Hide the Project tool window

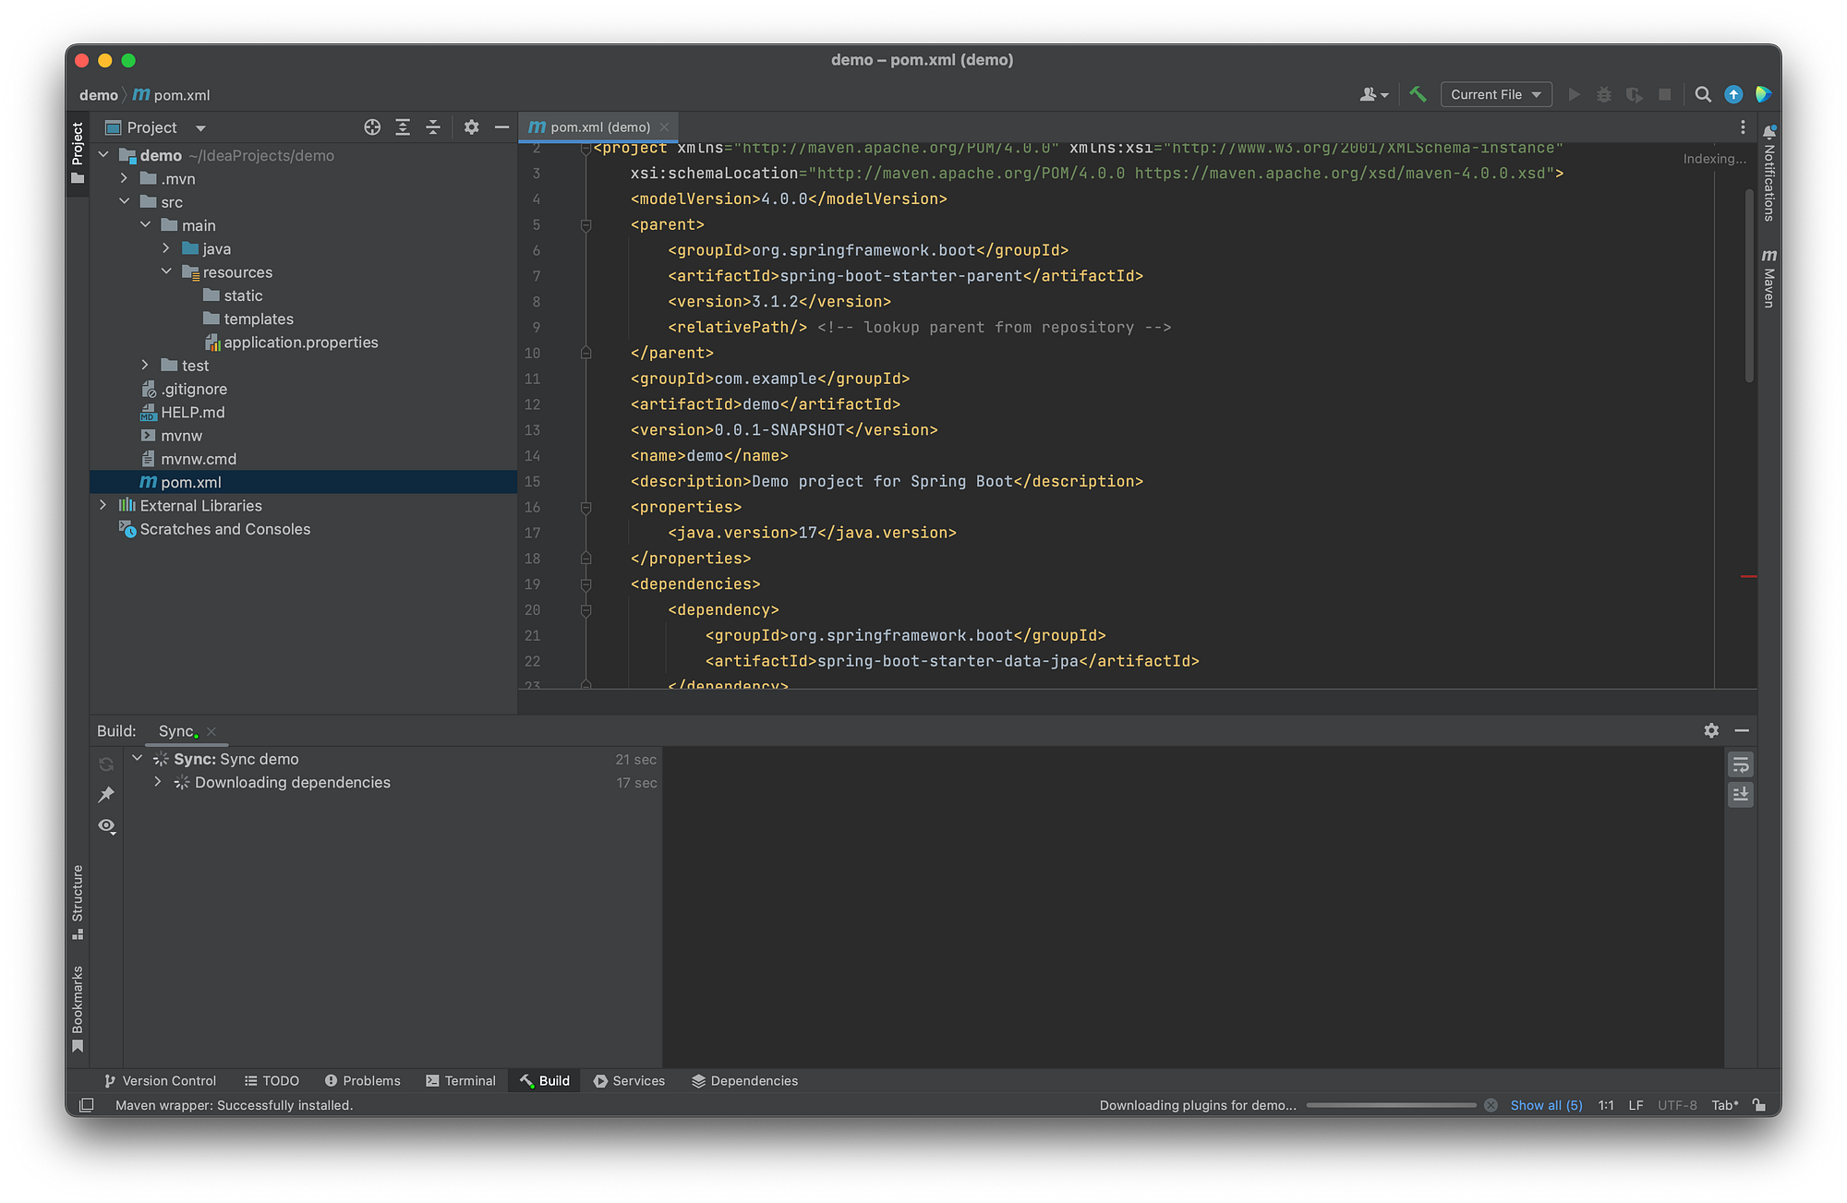coord(501,127)
